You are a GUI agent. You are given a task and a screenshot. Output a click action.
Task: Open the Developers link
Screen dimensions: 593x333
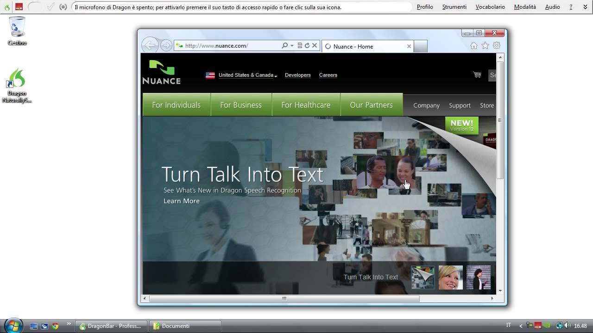(297, 75)
